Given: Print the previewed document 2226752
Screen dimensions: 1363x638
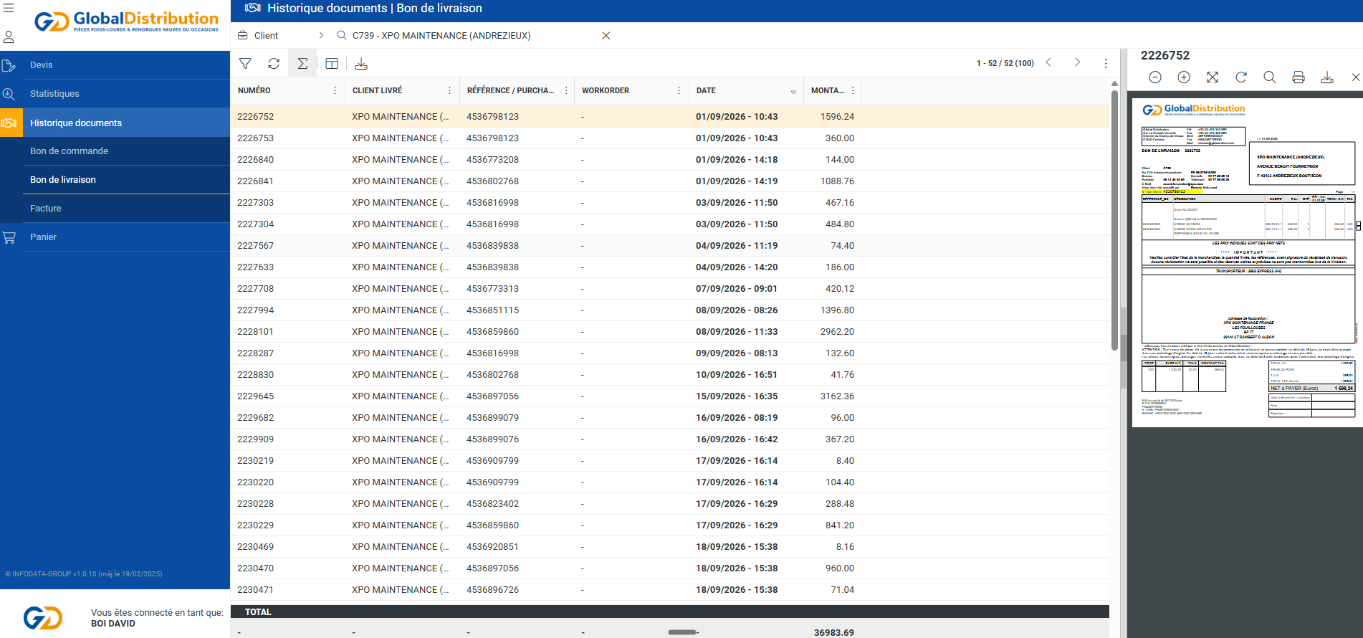Looking at the screenshot, I should point(1299,77).
